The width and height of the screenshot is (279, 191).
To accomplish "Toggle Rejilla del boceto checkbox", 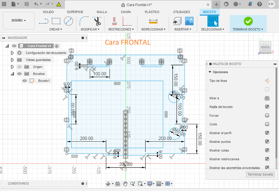I will click(267, 107).
